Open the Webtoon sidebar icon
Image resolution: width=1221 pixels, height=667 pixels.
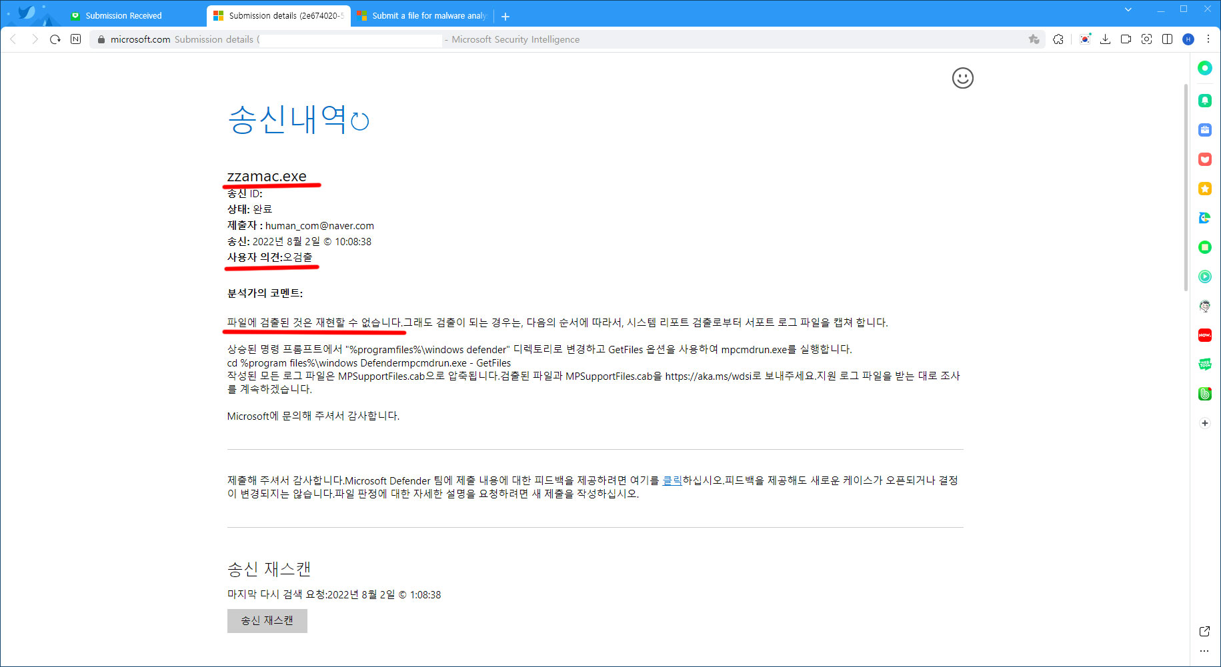[x=1204, y=364]
